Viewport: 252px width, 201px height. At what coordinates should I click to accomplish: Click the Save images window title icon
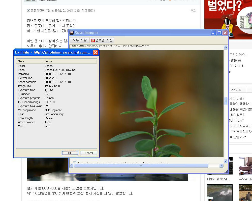click(72, 33)
